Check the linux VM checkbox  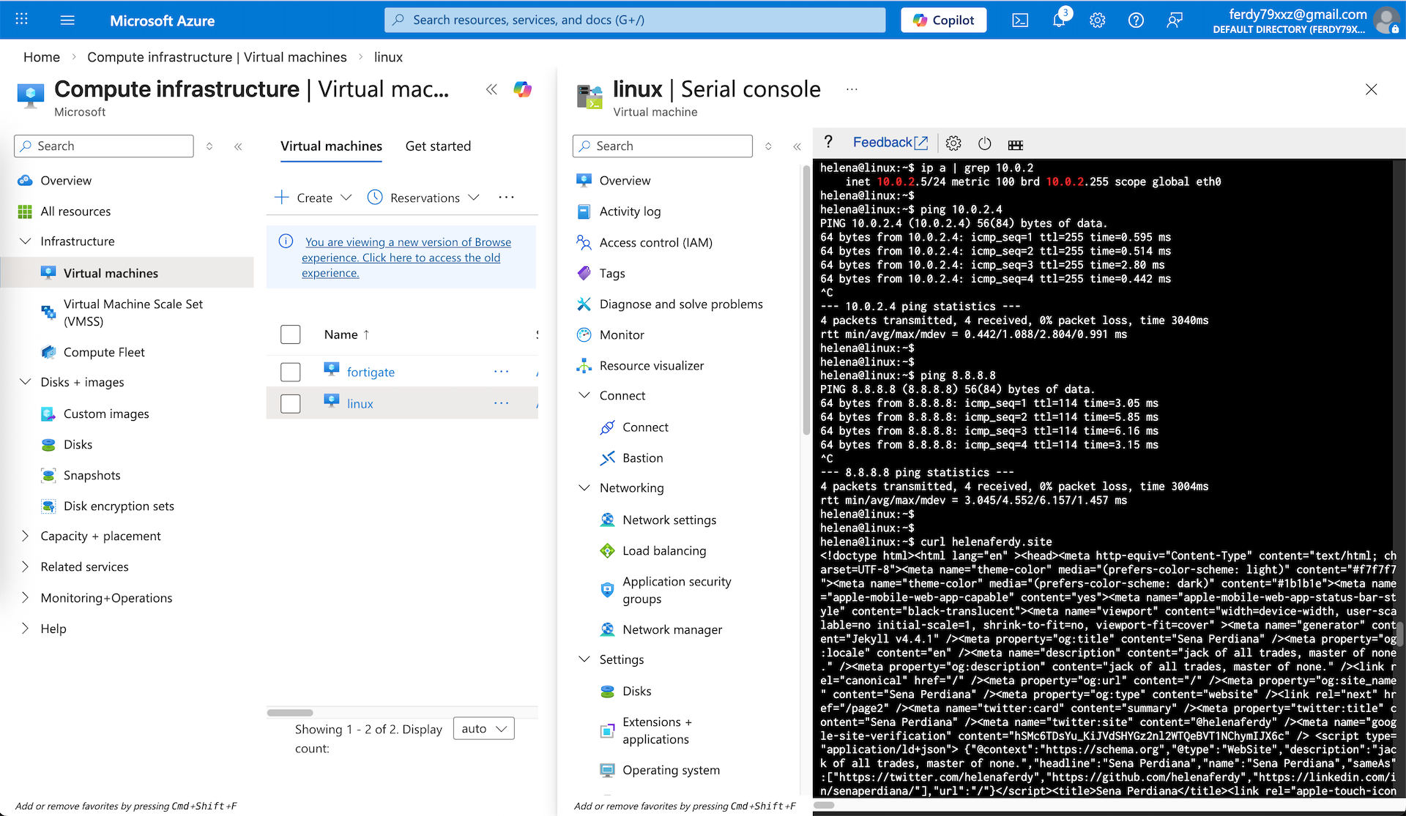click(x=291, y=403)
